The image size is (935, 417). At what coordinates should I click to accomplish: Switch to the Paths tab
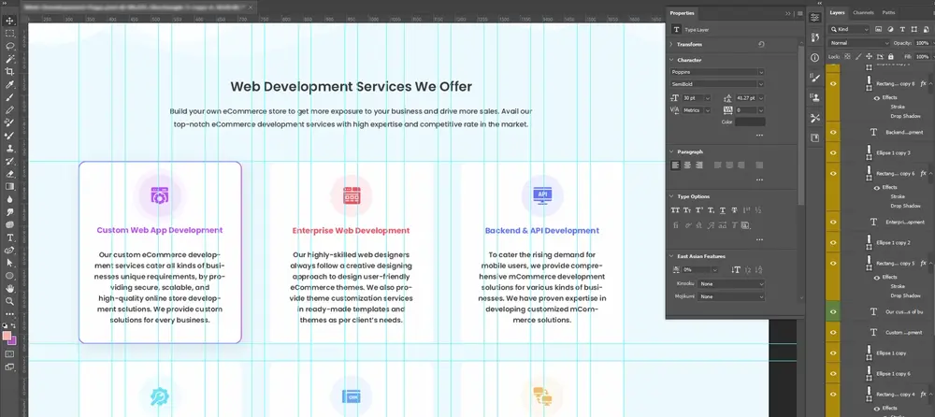pyautogui.click(x=888, y=12)
